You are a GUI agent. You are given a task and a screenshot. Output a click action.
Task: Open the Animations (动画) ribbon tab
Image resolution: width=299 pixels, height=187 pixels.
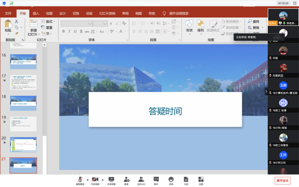[89, 13]
